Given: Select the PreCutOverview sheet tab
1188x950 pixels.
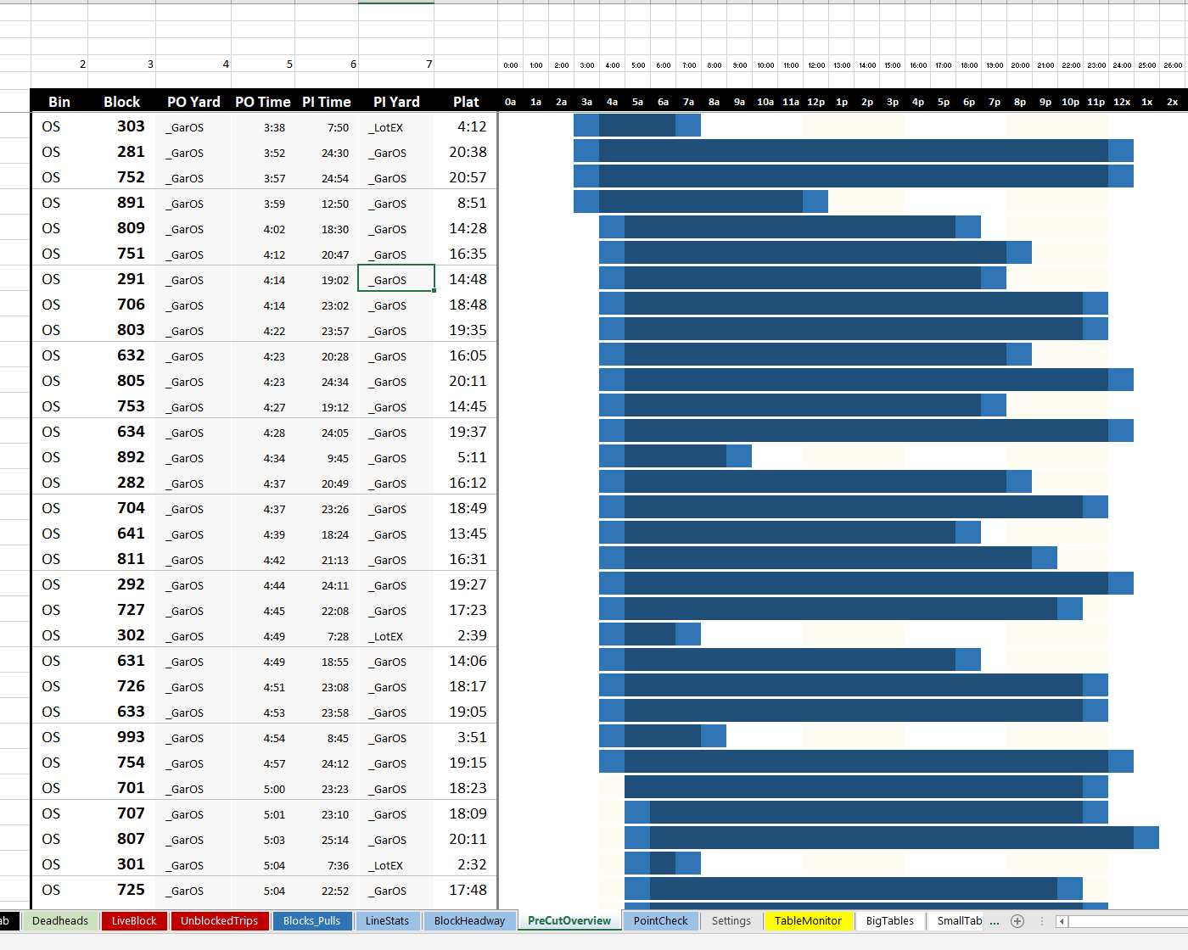Looking at the screenshot, I should [x=569, y=921].
